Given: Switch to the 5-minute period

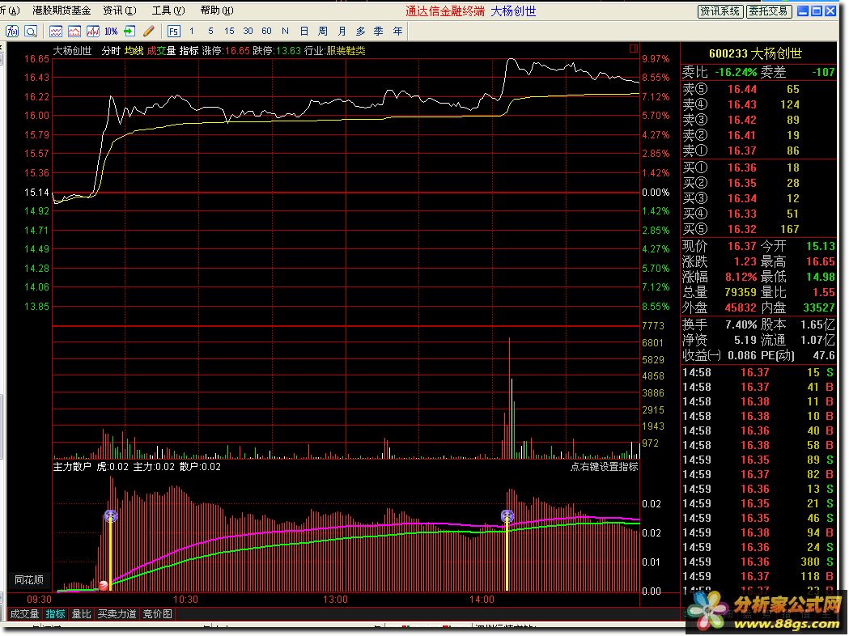Looking at the screenshot, I should tap(210, 32).
